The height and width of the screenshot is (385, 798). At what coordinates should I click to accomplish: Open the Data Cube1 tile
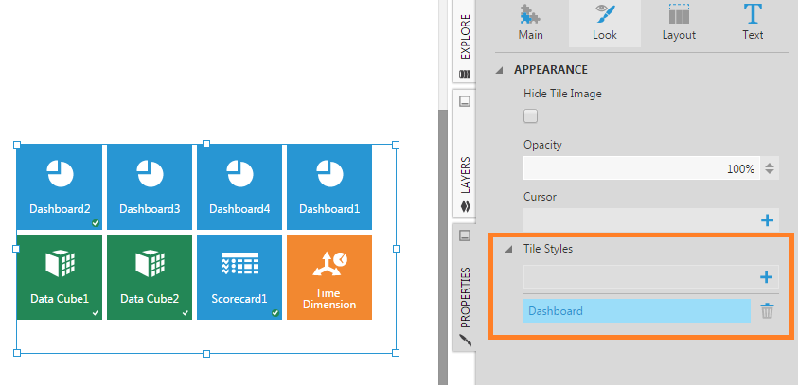click(x=59, y=276)
